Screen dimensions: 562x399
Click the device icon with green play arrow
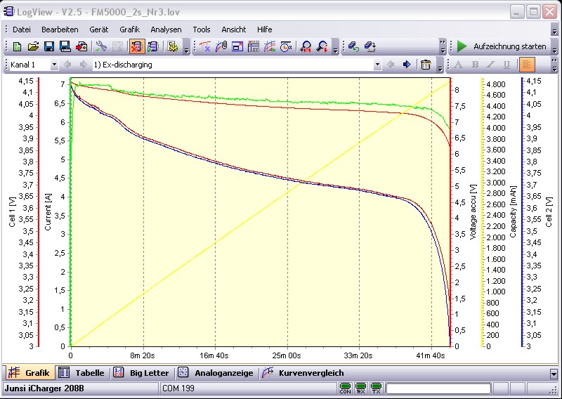tap(153, 46)
